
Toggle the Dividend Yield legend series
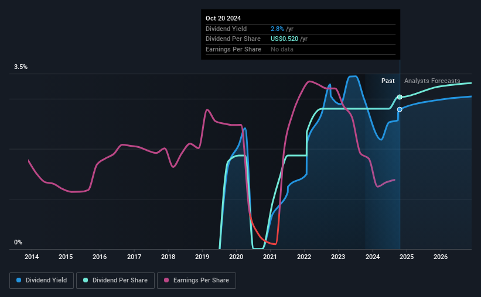(x=42, y=280)
